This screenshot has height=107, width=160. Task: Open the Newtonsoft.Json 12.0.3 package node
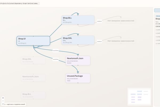(x=78, y=60)
